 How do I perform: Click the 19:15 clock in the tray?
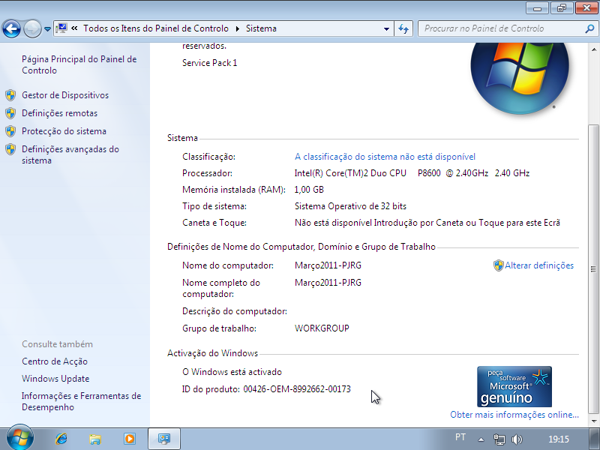(x=559, y=439)
